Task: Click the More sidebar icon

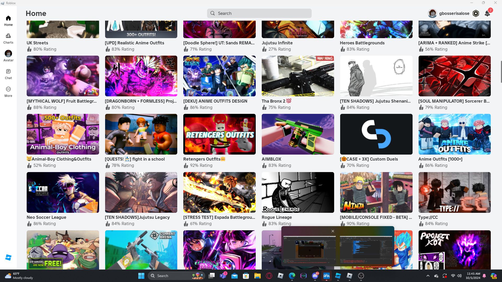Action: 8,92
